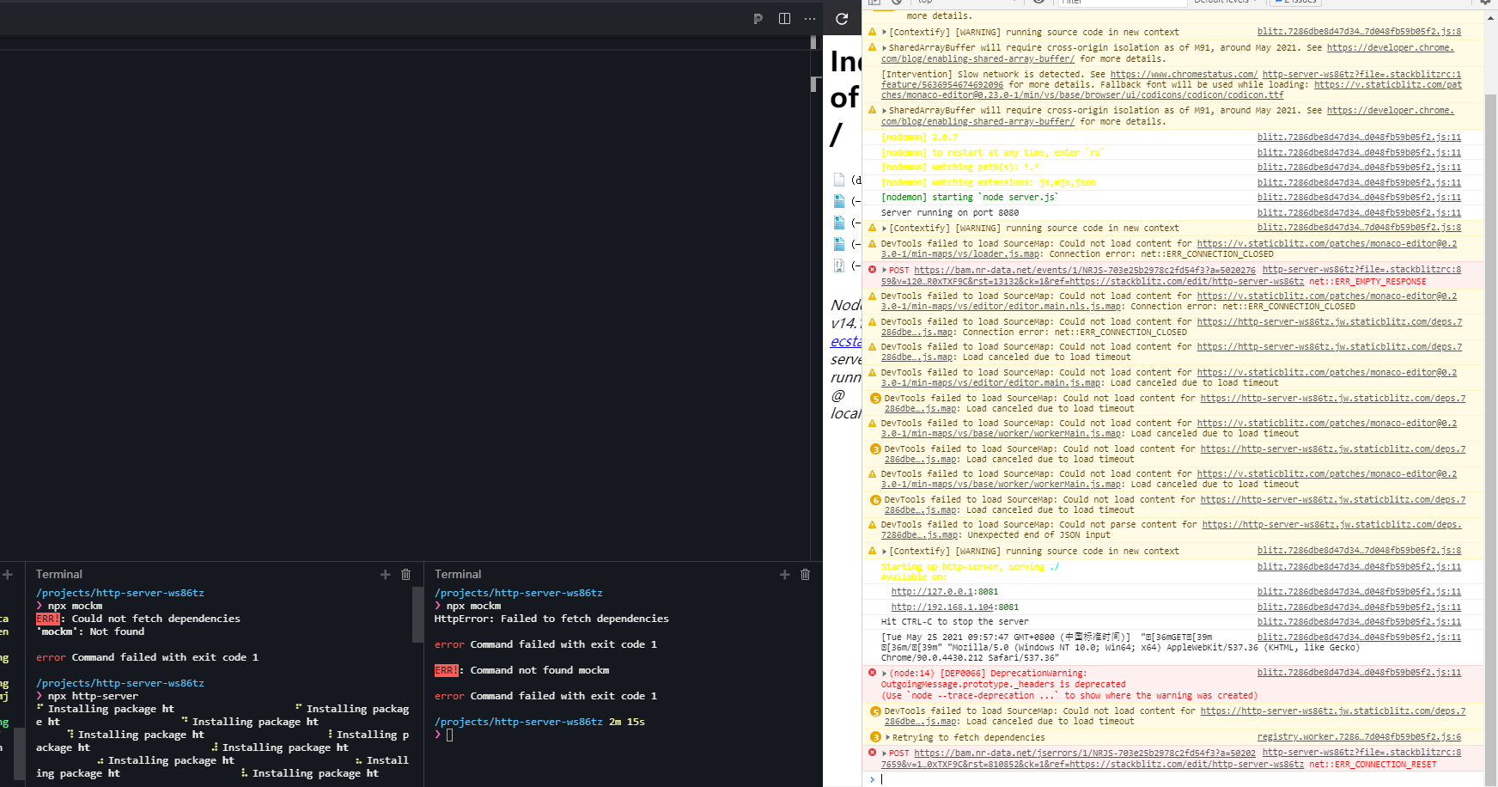Click the split view icon in the top bar

[783, 18]
